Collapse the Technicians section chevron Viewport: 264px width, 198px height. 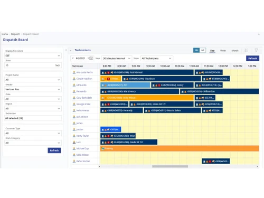pyautogui.click(x=71, y=50)
